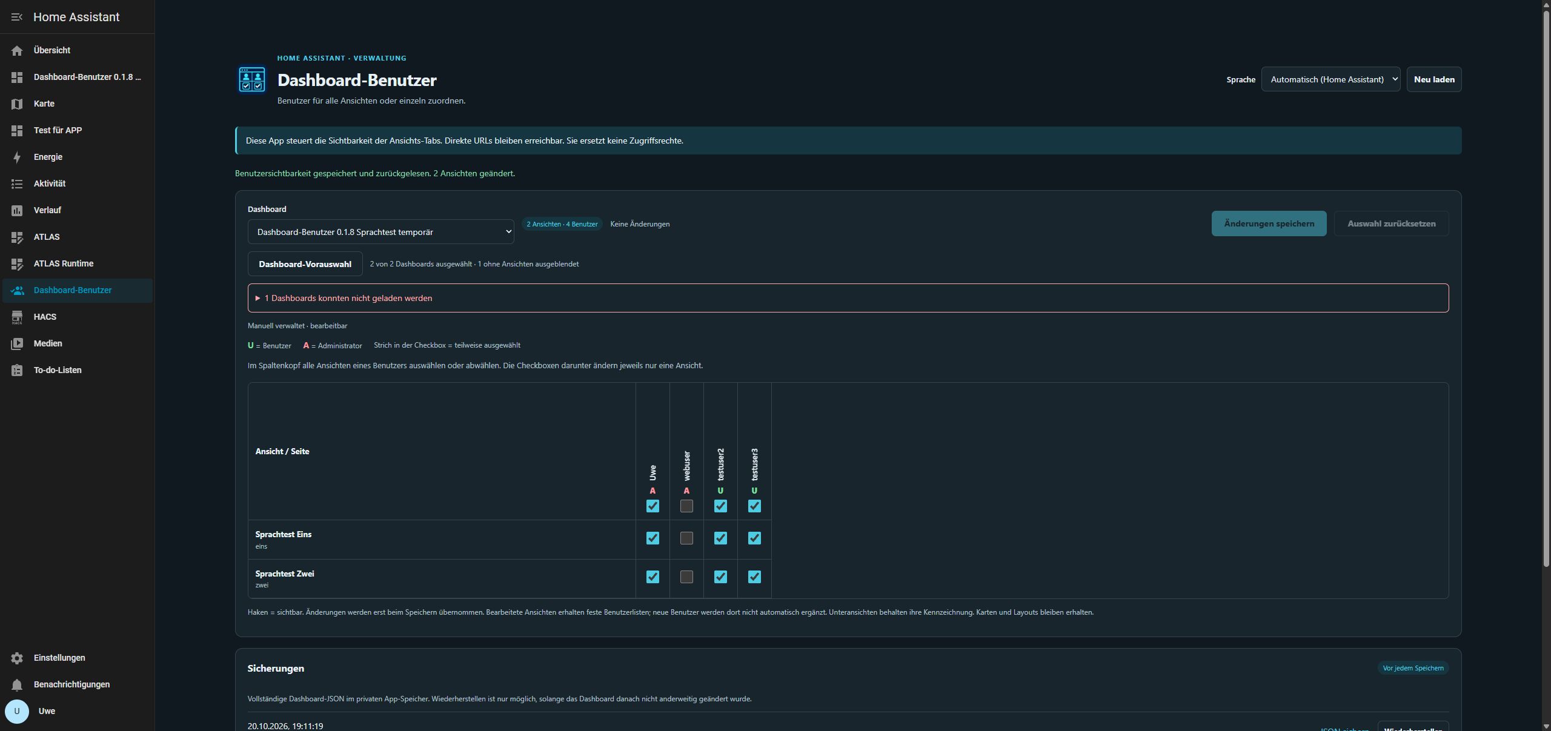Uncheck Sprachtest Eins for testuser3
1551x731 pixels.
click(x=754, y=538)
